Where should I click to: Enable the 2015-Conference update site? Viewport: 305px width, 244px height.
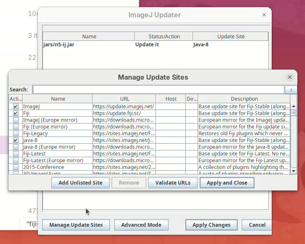[16, 167]
